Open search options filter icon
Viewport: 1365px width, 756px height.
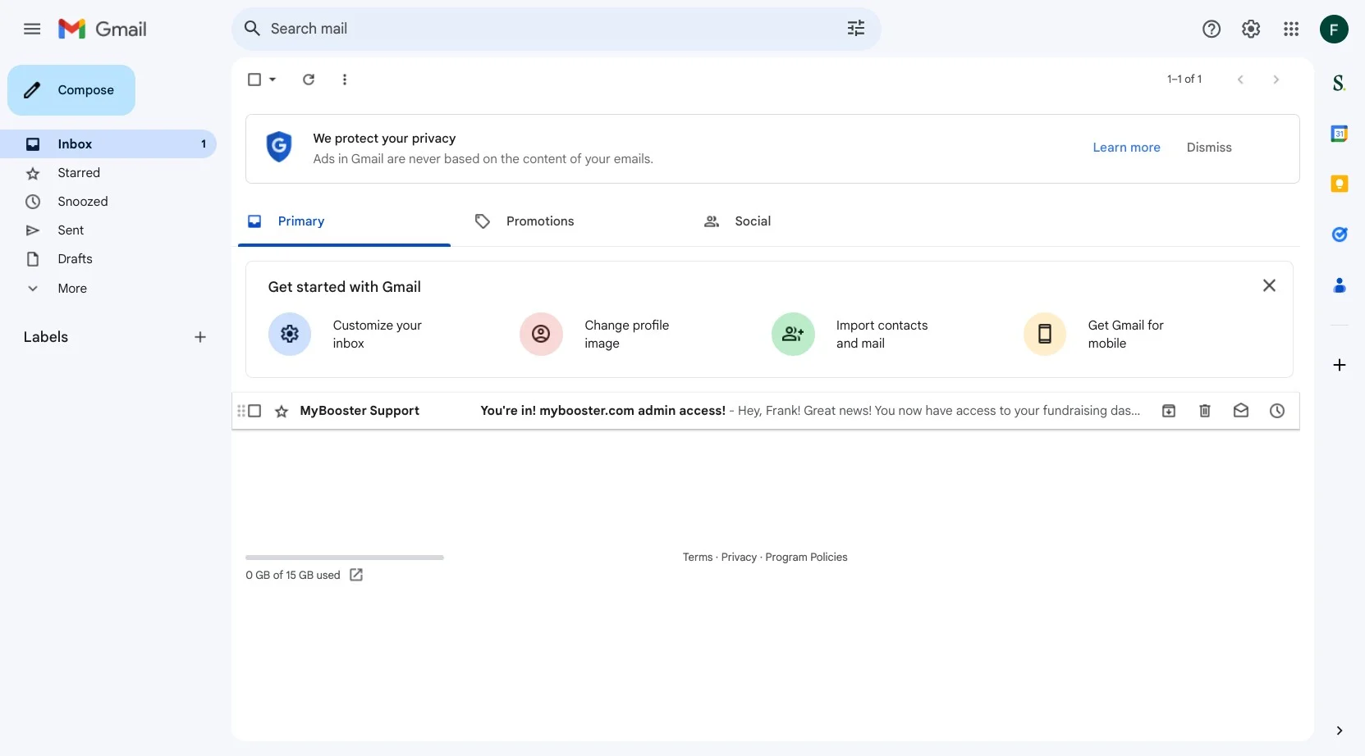pyautogui.click(x=856, y=29)
